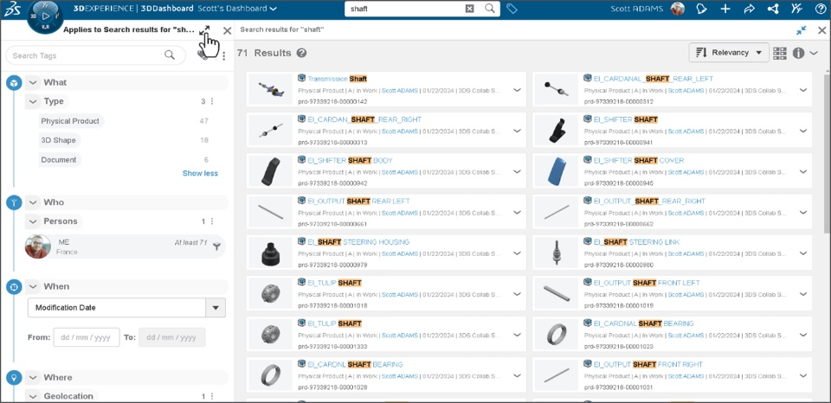Click Show less link

[200, 173]
